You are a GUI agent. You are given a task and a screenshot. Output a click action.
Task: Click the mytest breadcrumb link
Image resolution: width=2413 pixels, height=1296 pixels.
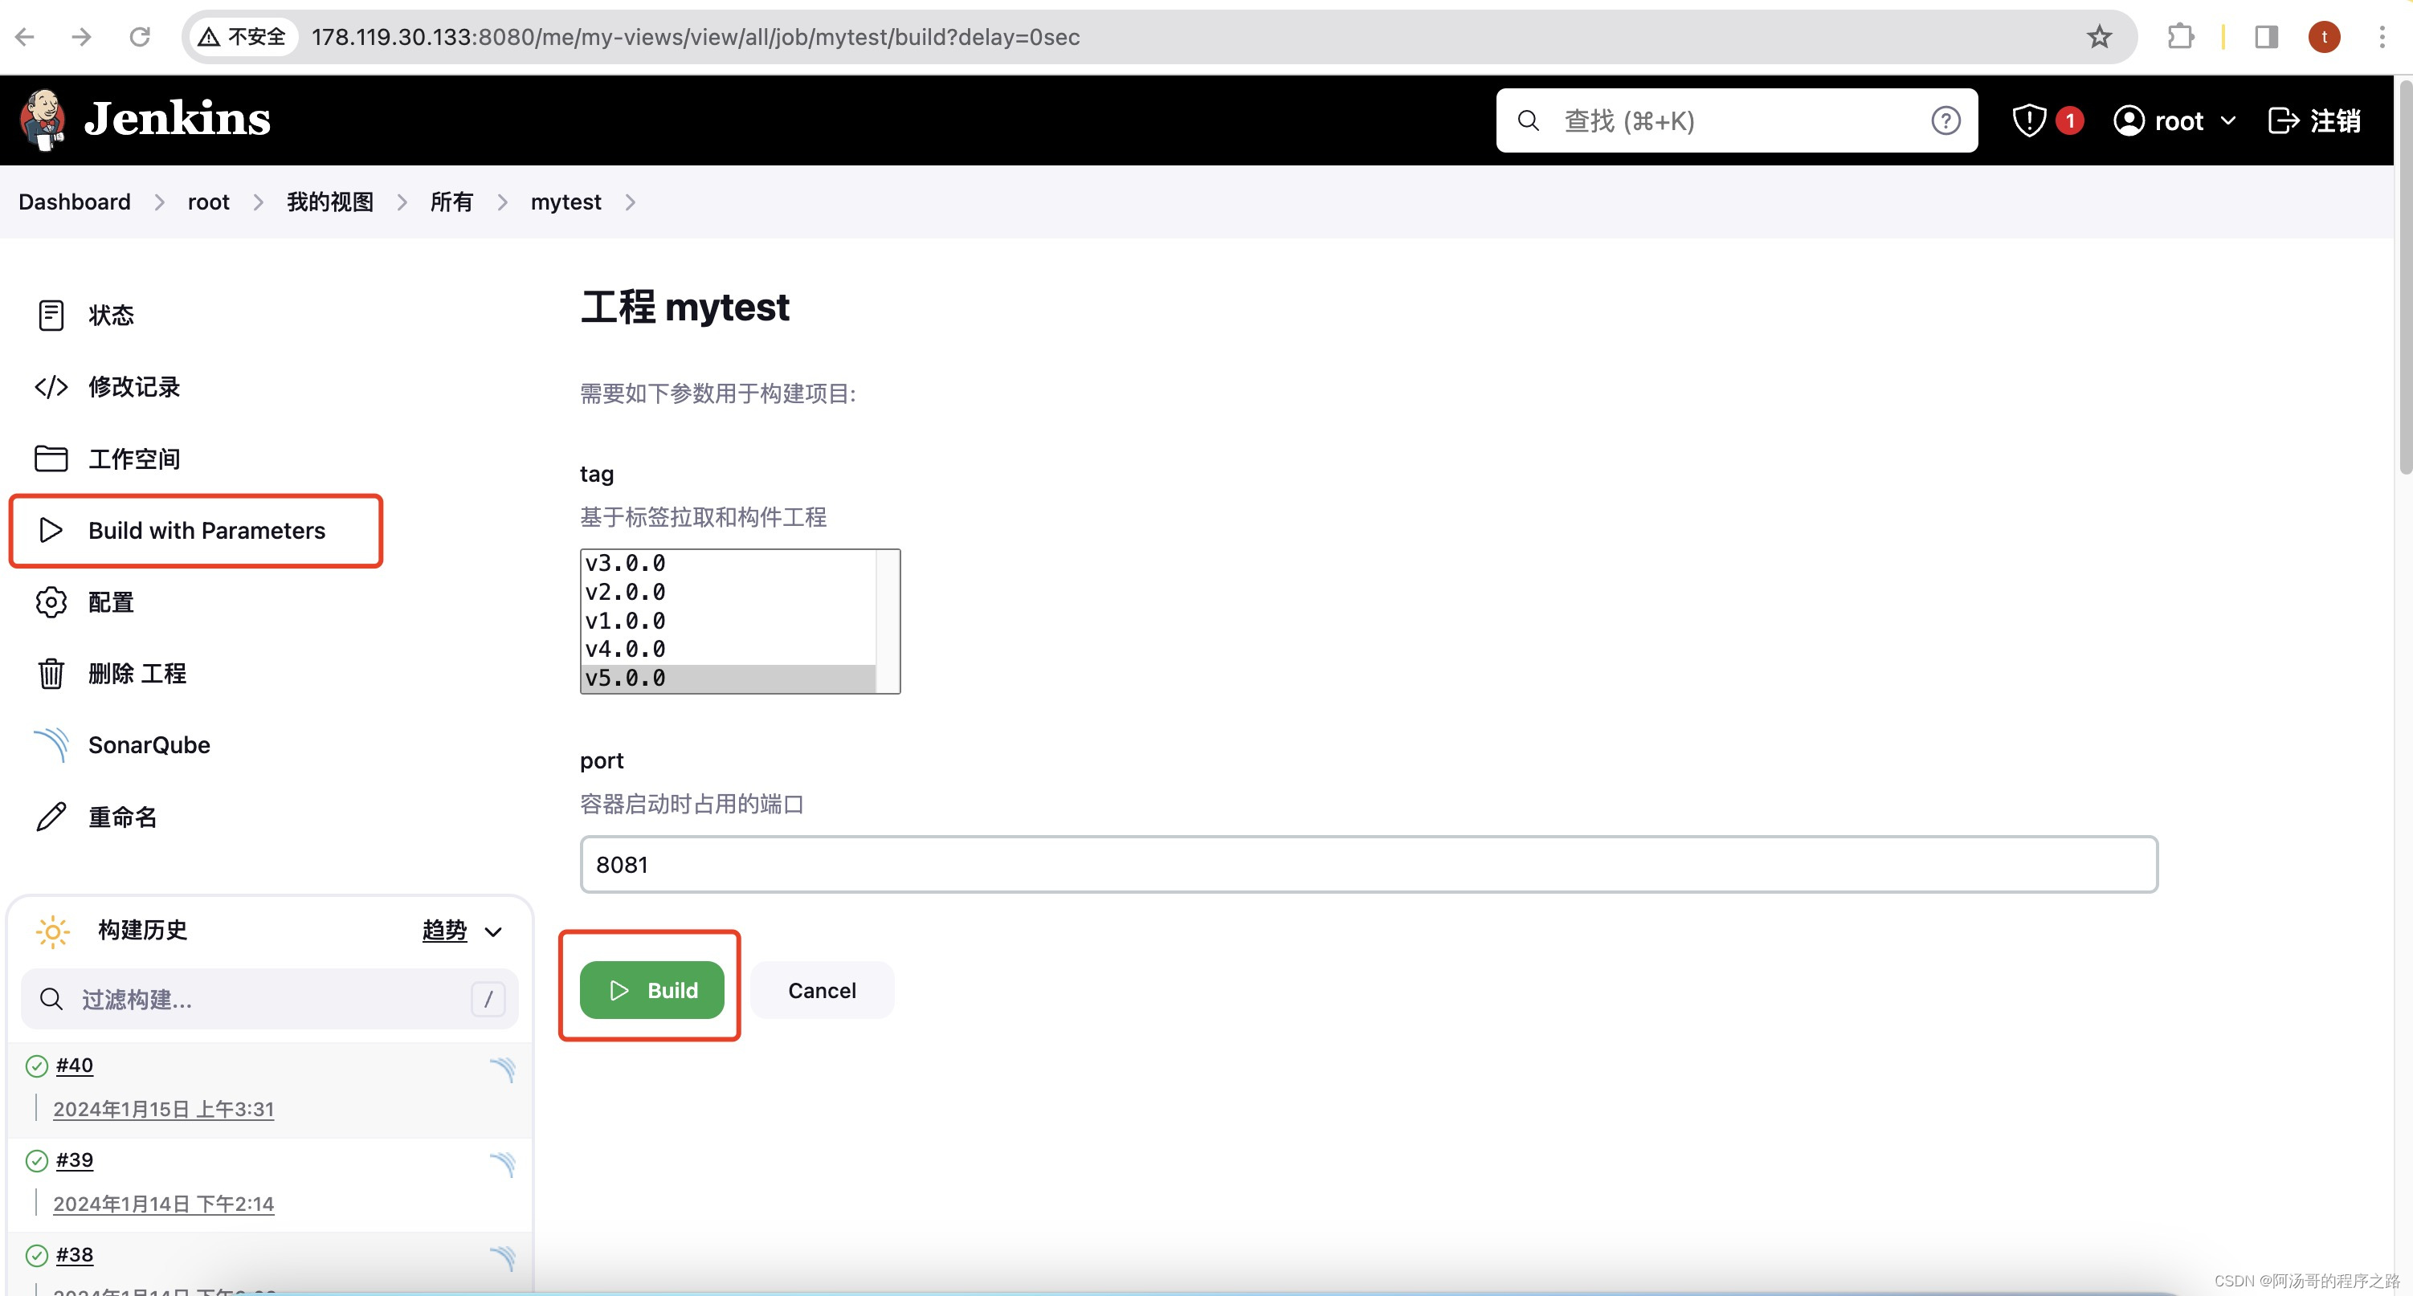click(x=566, y=201)
